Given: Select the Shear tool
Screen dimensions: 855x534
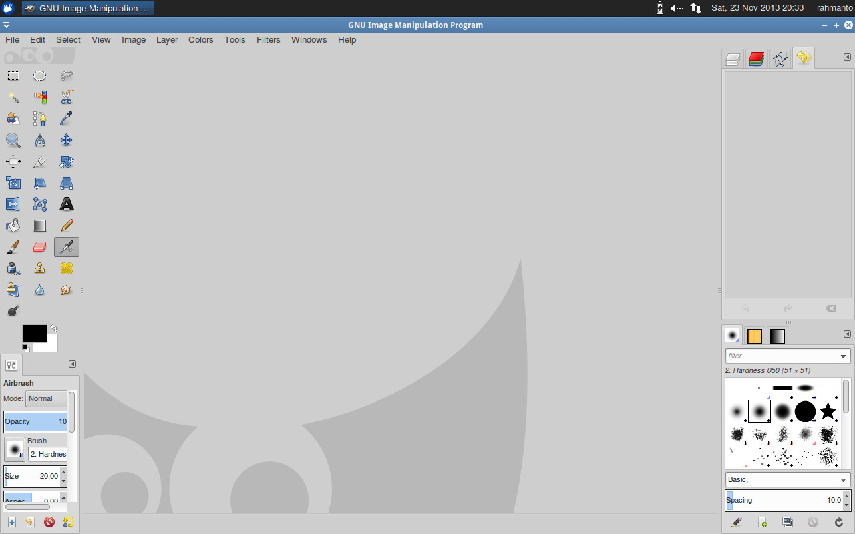Looking at the screenshot, I should (x=40, y=183).
